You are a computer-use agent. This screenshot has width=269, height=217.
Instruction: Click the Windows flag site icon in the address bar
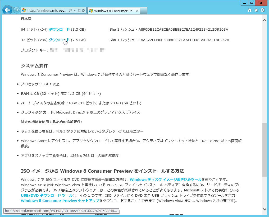click(24, 10)
